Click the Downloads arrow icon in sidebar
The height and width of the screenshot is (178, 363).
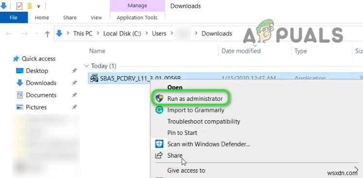click(x=19, y=83)
